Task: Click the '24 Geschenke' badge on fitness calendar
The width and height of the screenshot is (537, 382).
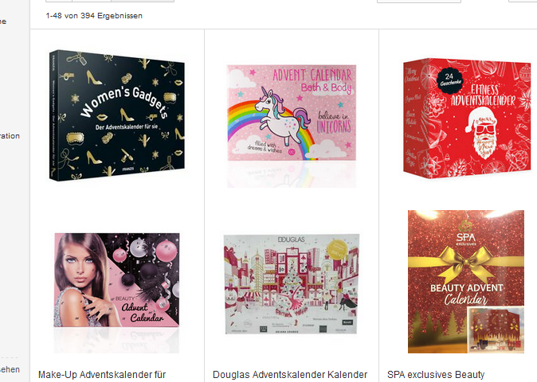Action: tap(449, 80)
